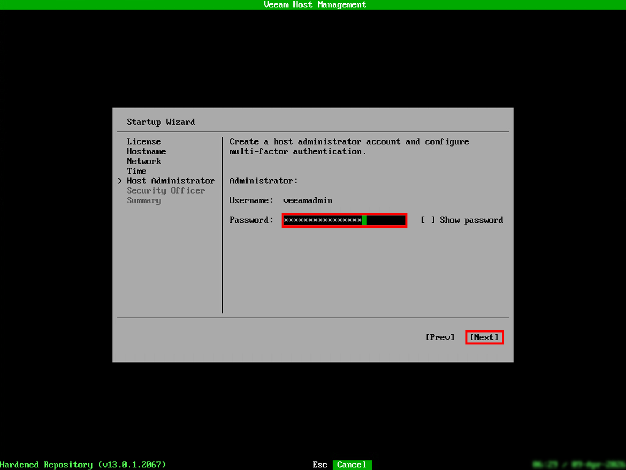Viewport: 626px width, 470px height.
Task: Click Cancel in the bottom bar
Action: coord(352,465)
